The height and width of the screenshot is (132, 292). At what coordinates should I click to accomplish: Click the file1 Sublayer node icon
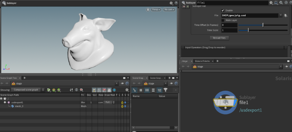[225, 102]
